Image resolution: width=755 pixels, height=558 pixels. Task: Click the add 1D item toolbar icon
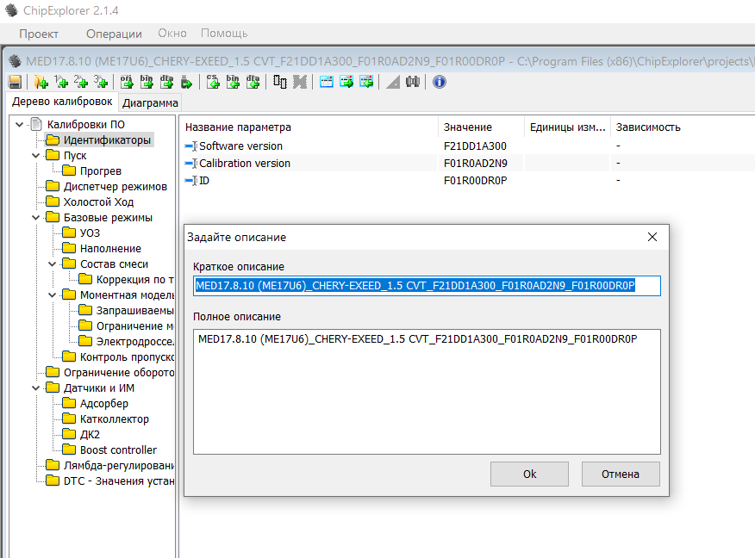(61, 82)
